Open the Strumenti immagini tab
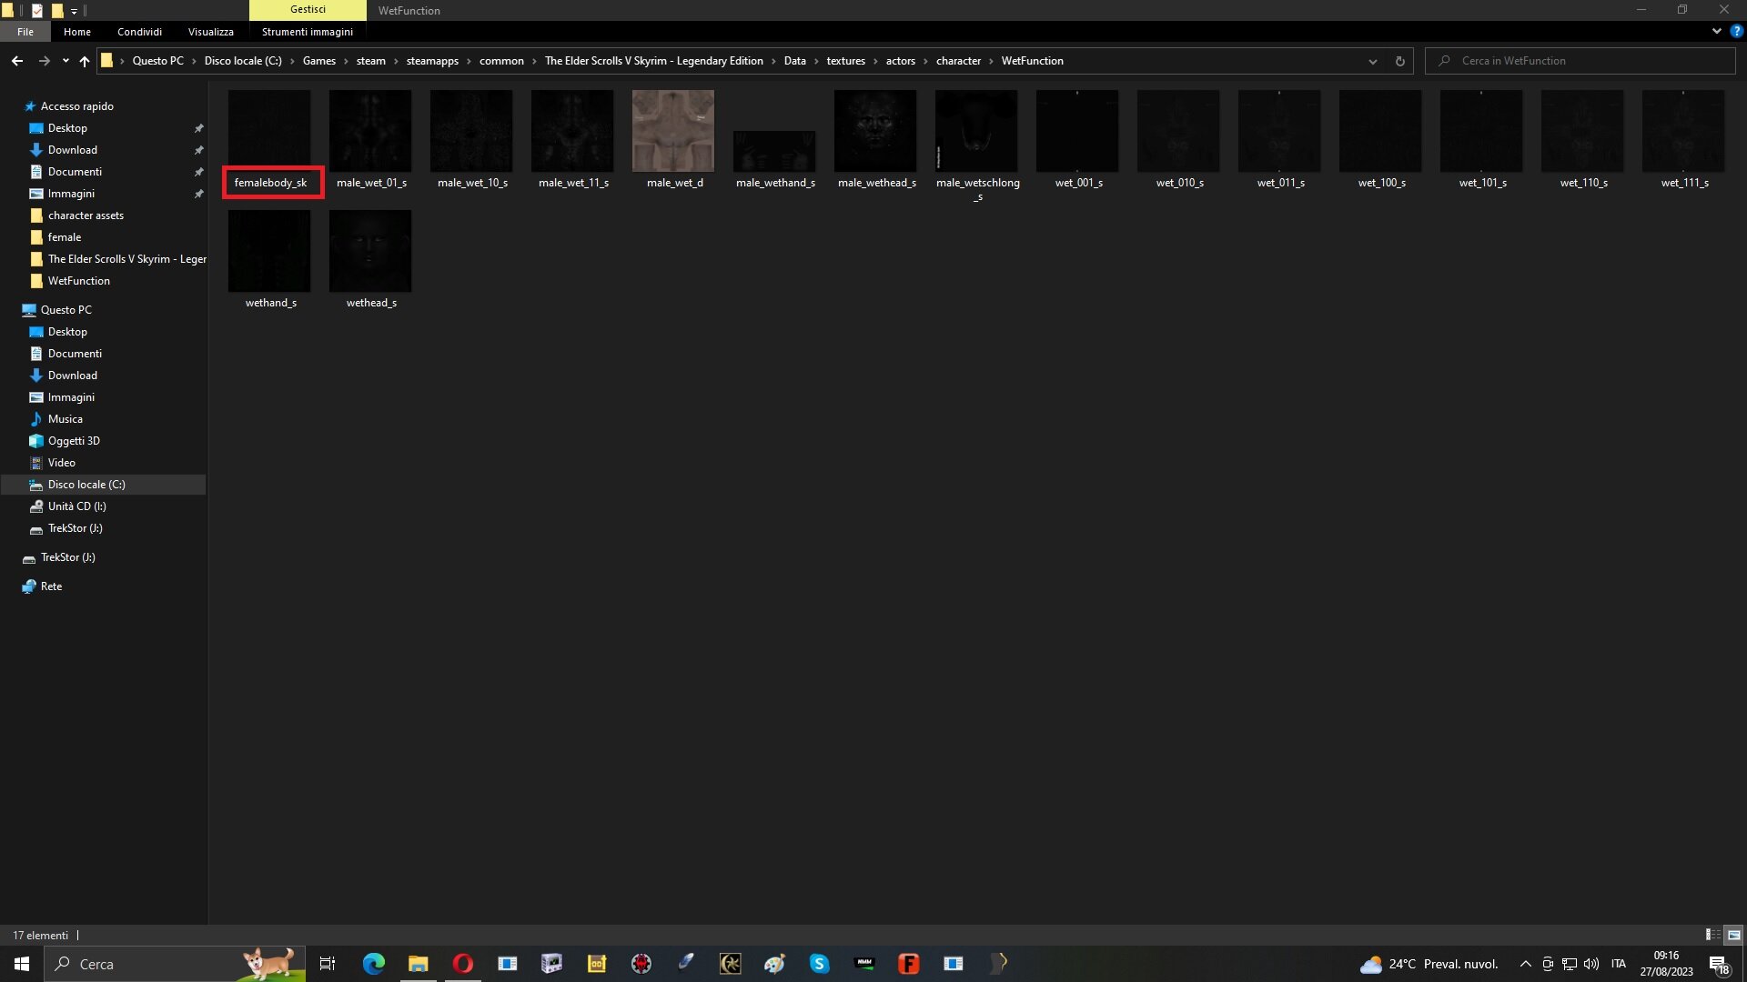 (307, 31)
